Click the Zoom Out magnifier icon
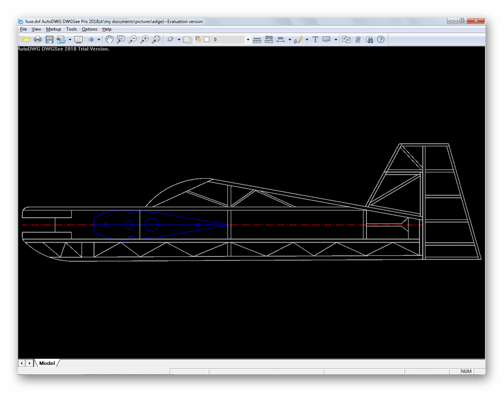Image resolution: width=504 pixels, height=393 pixels. 133,40
